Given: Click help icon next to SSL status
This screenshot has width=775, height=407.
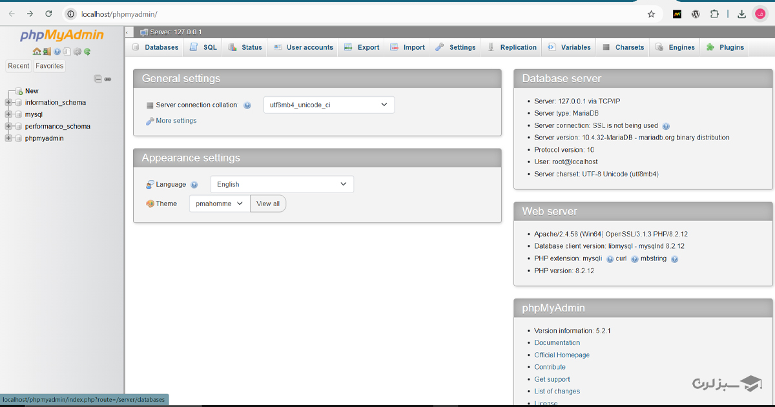Looking at the screenshot, I should pyautogui.click(x=666, y=126).
